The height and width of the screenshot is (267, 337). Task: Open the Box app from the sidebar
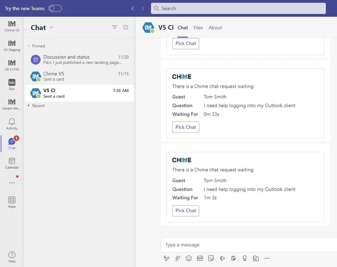12,85
